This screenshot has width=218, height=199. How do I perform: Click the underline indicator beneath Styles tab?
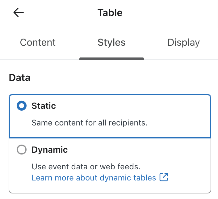[111, 58]
